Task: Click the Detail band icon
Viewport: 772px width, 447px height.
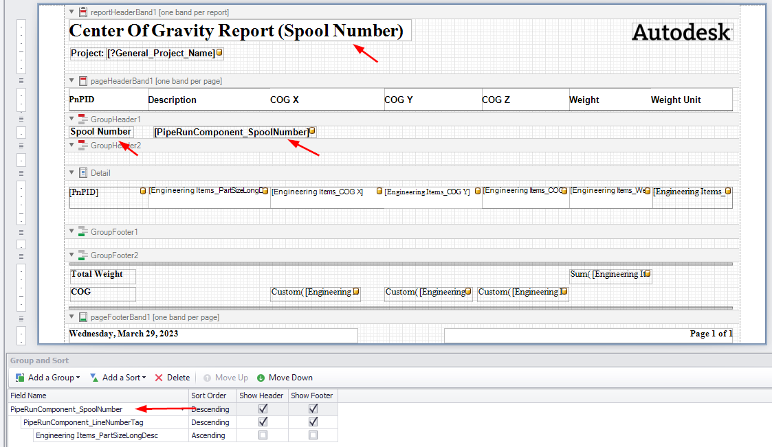Action: pyautogui.click(x=82, y=172)
